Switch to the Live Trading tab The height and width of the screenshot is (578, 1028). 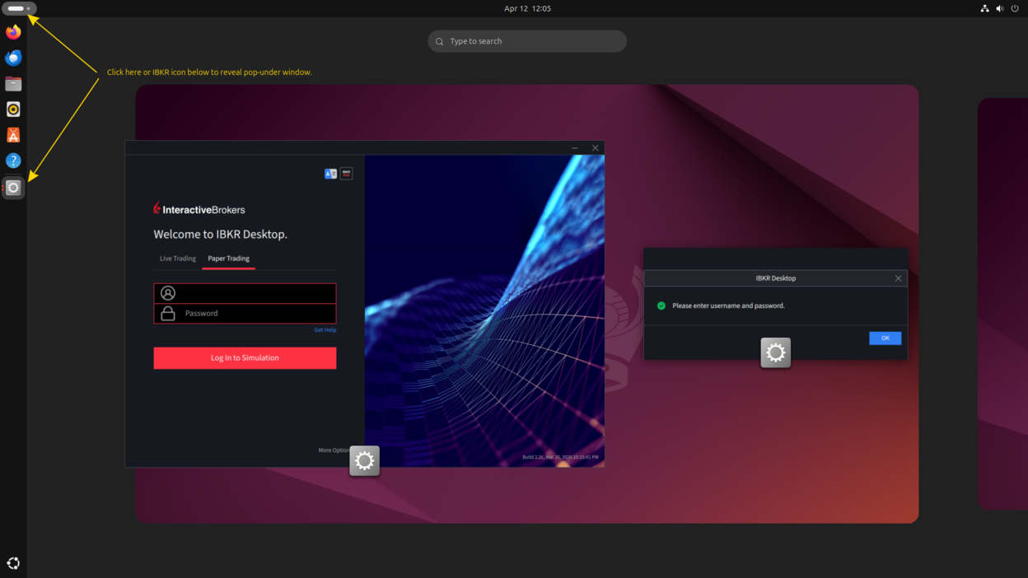point(178,259)
